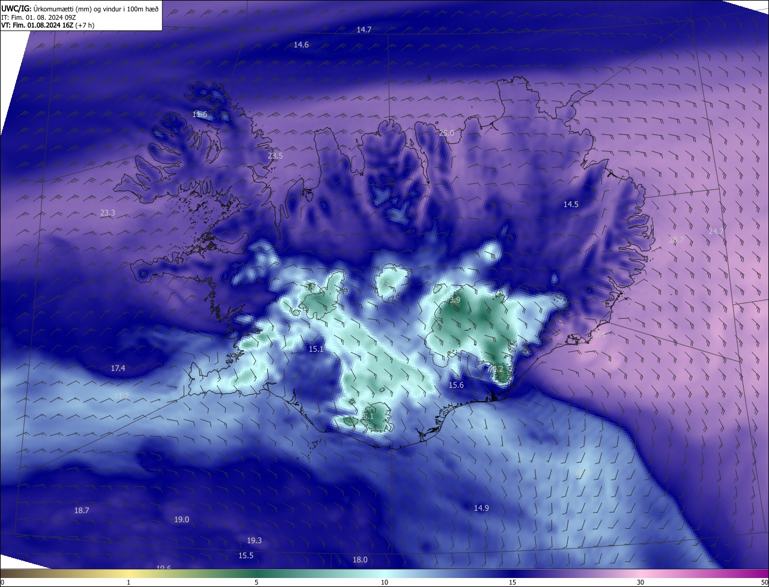Viewport: 769px width, 587px height.
Task: Click the 14.6 value label
Action: click(301, 44)
